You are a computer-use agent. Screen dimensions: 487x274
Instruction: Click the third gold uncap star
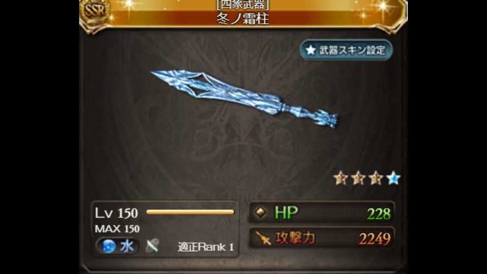(x=376, y=178)
